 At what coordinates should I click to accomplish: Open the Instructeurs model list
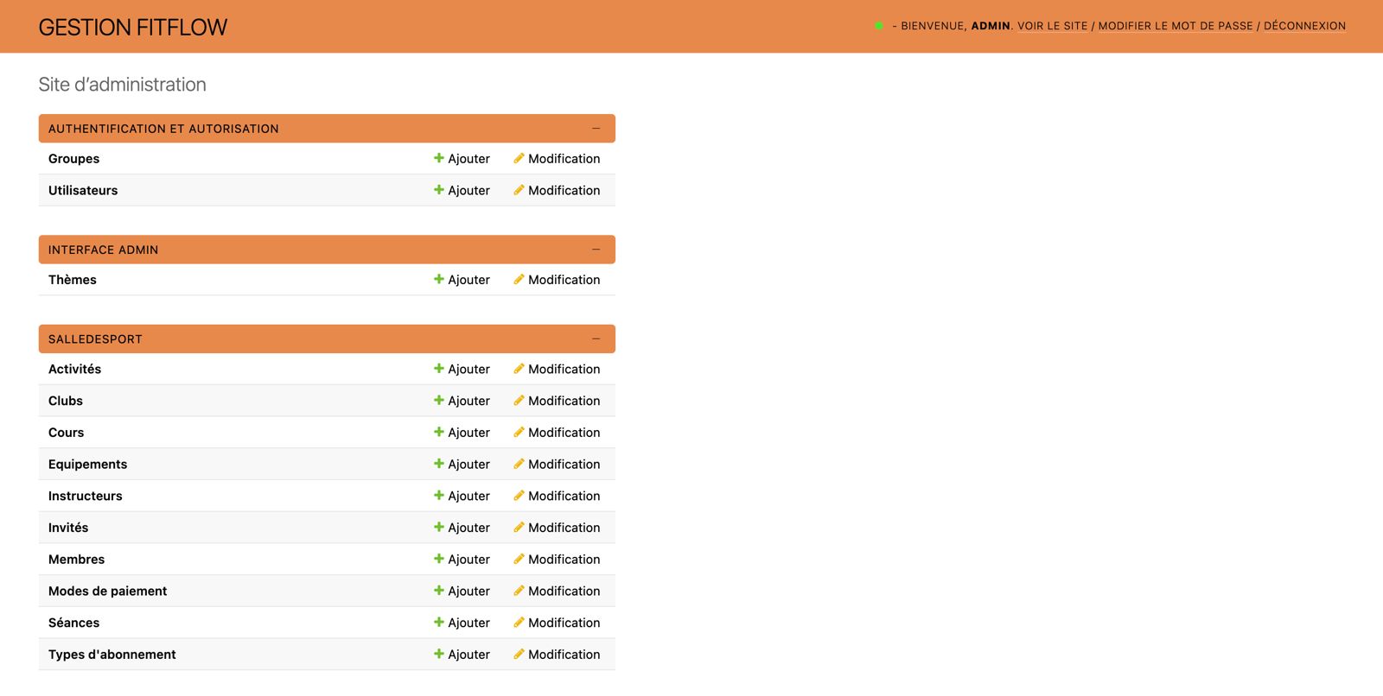pyautogui.click(x=85, y=496)
